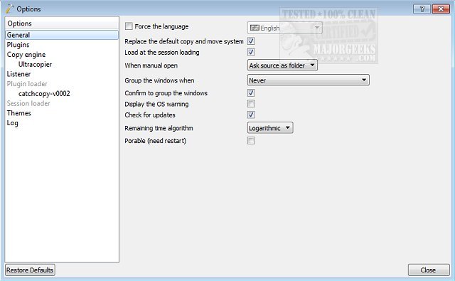Viewport: 455px width, 281px height.
Task: Click the Close button
Action: click(x=429, y=270)
